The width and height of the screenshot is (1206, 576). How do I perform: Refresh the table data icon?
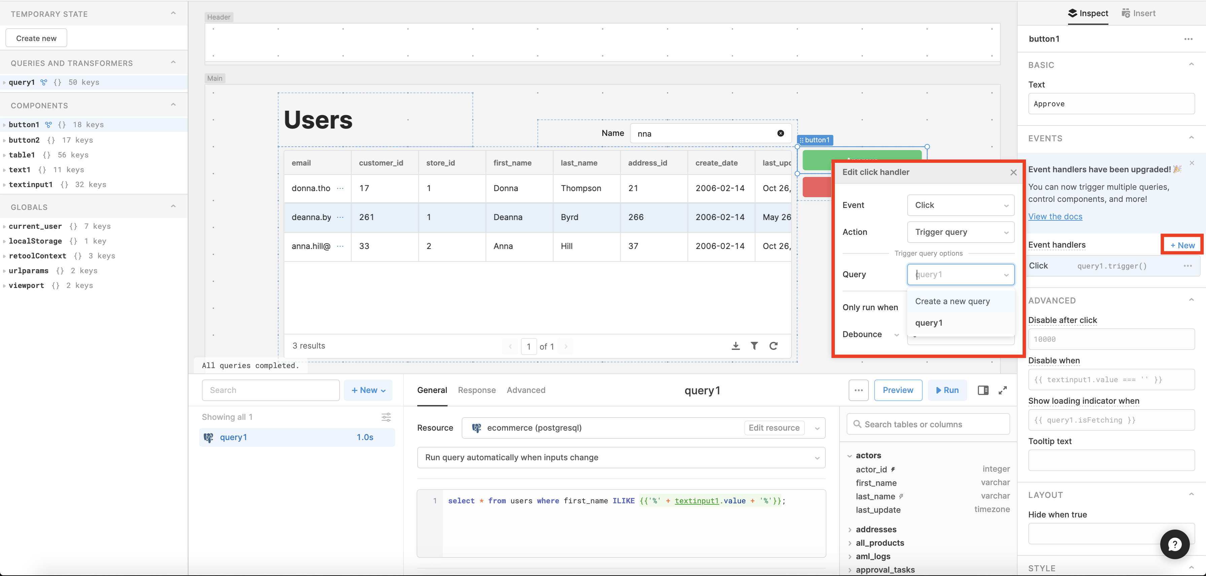pos(773,346)
